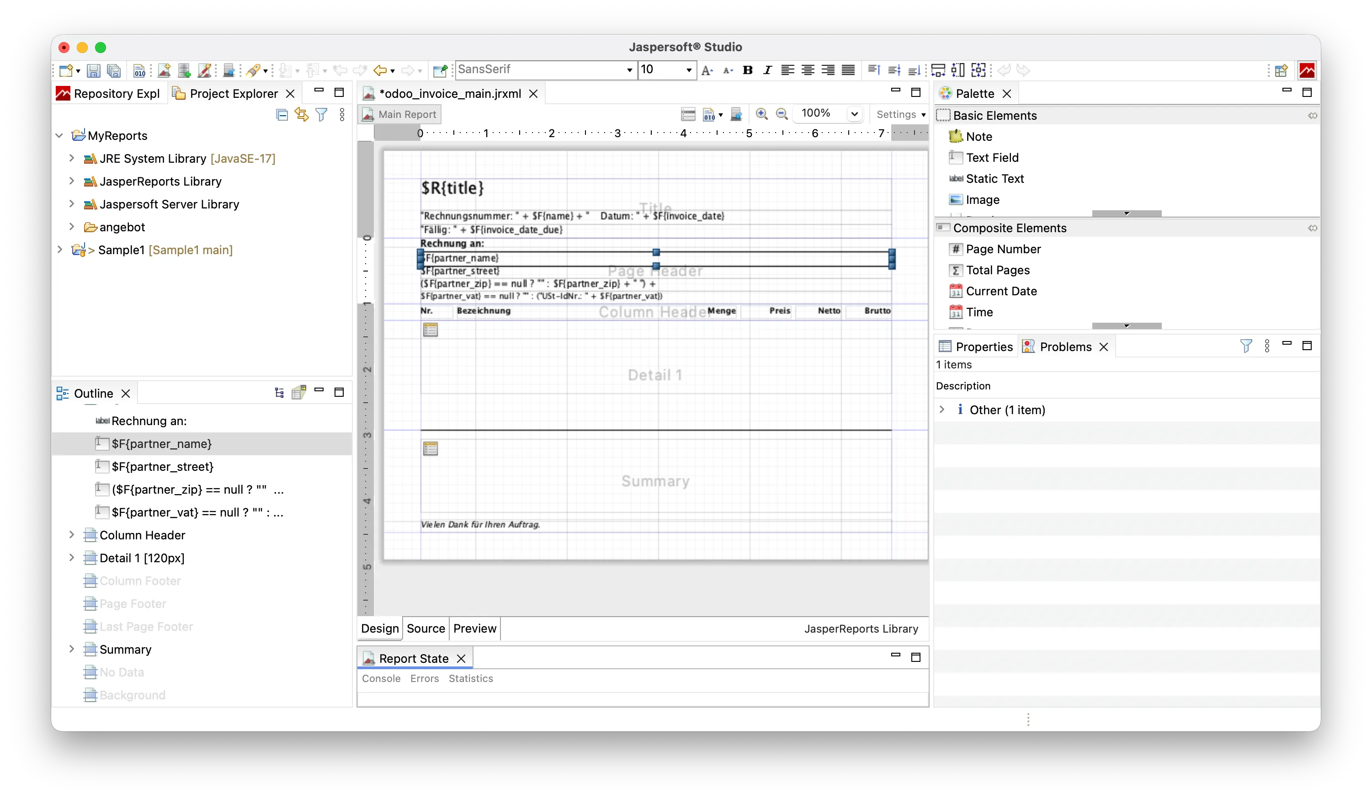Open the Statistics link in Report State

(x=471, y=678)
